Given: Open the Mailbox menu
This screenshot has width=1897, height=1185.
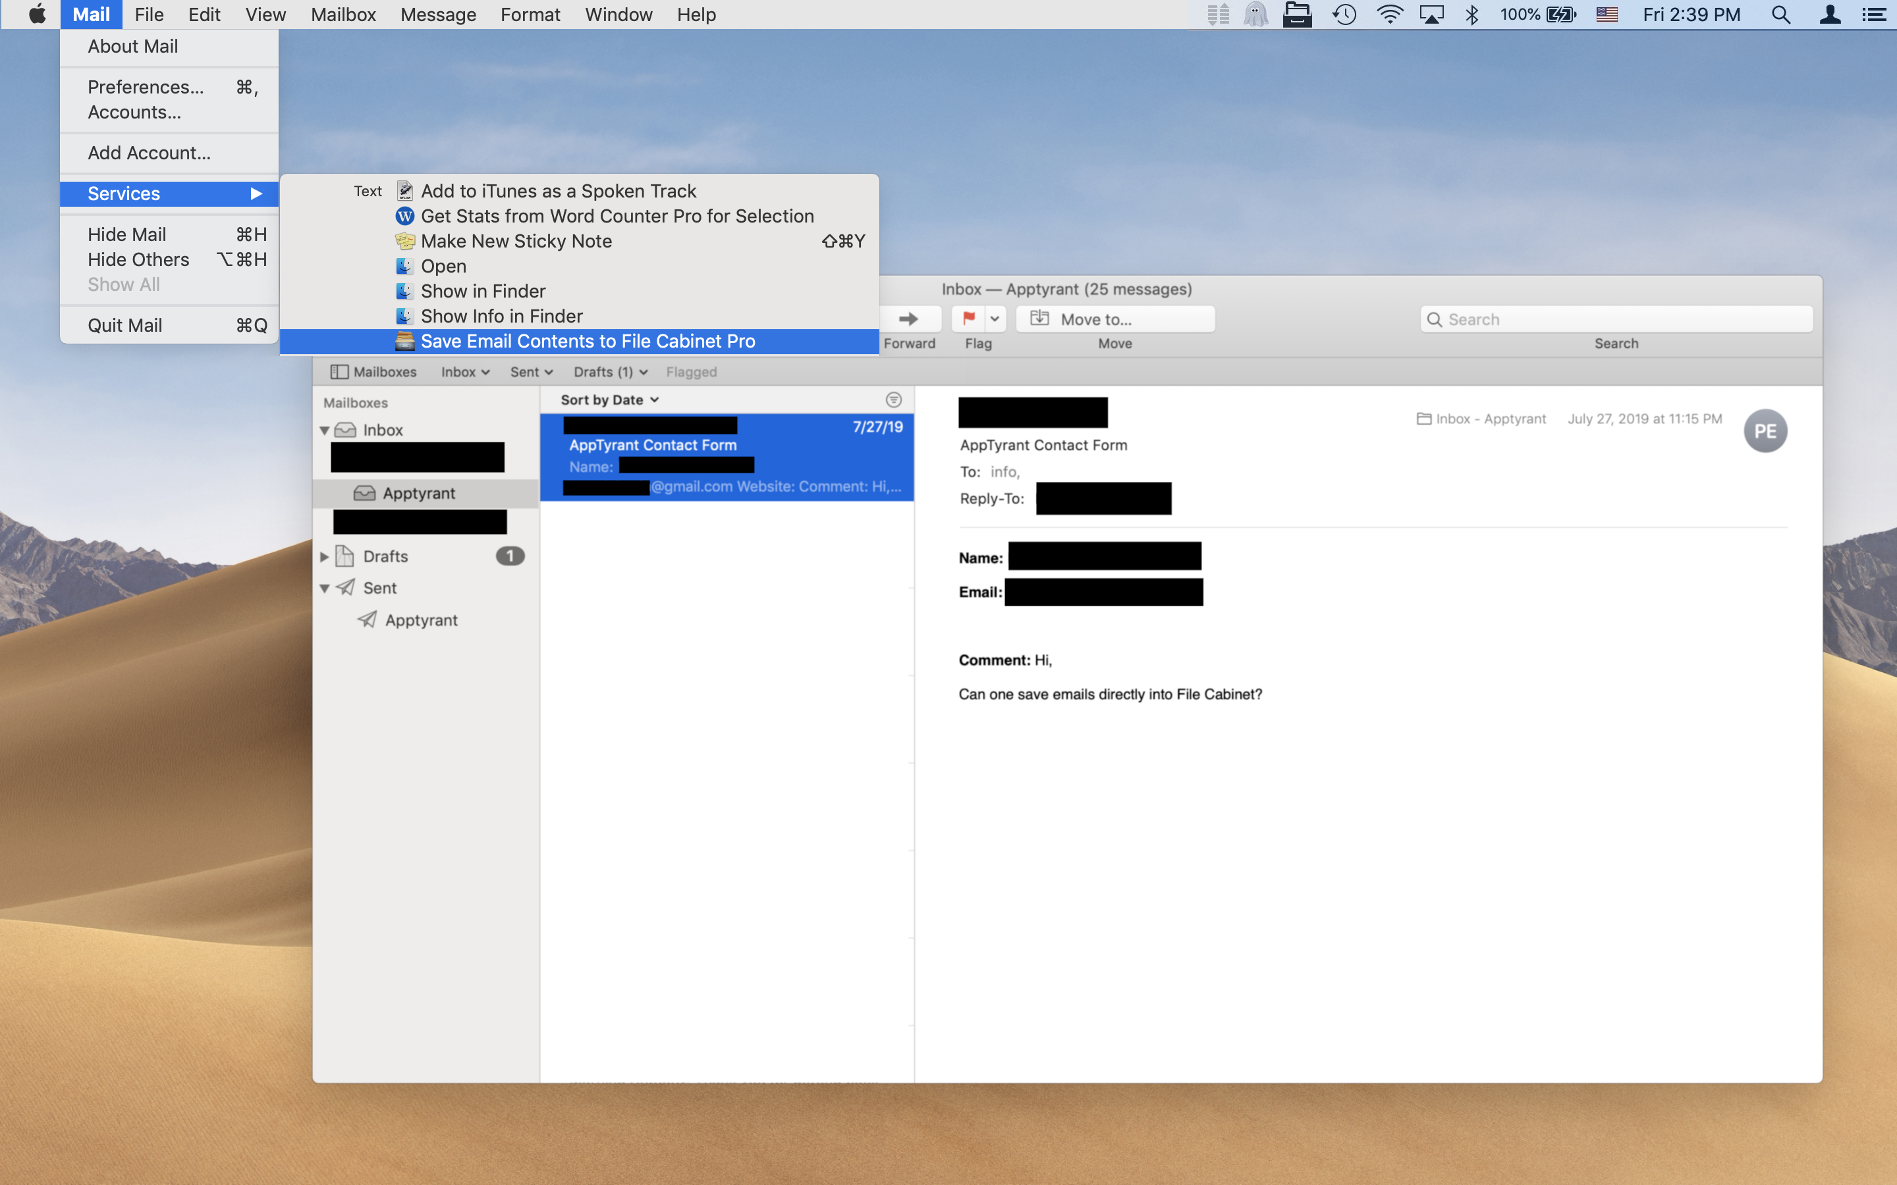Looking at the screenshot, I should (x=343, y=14).
